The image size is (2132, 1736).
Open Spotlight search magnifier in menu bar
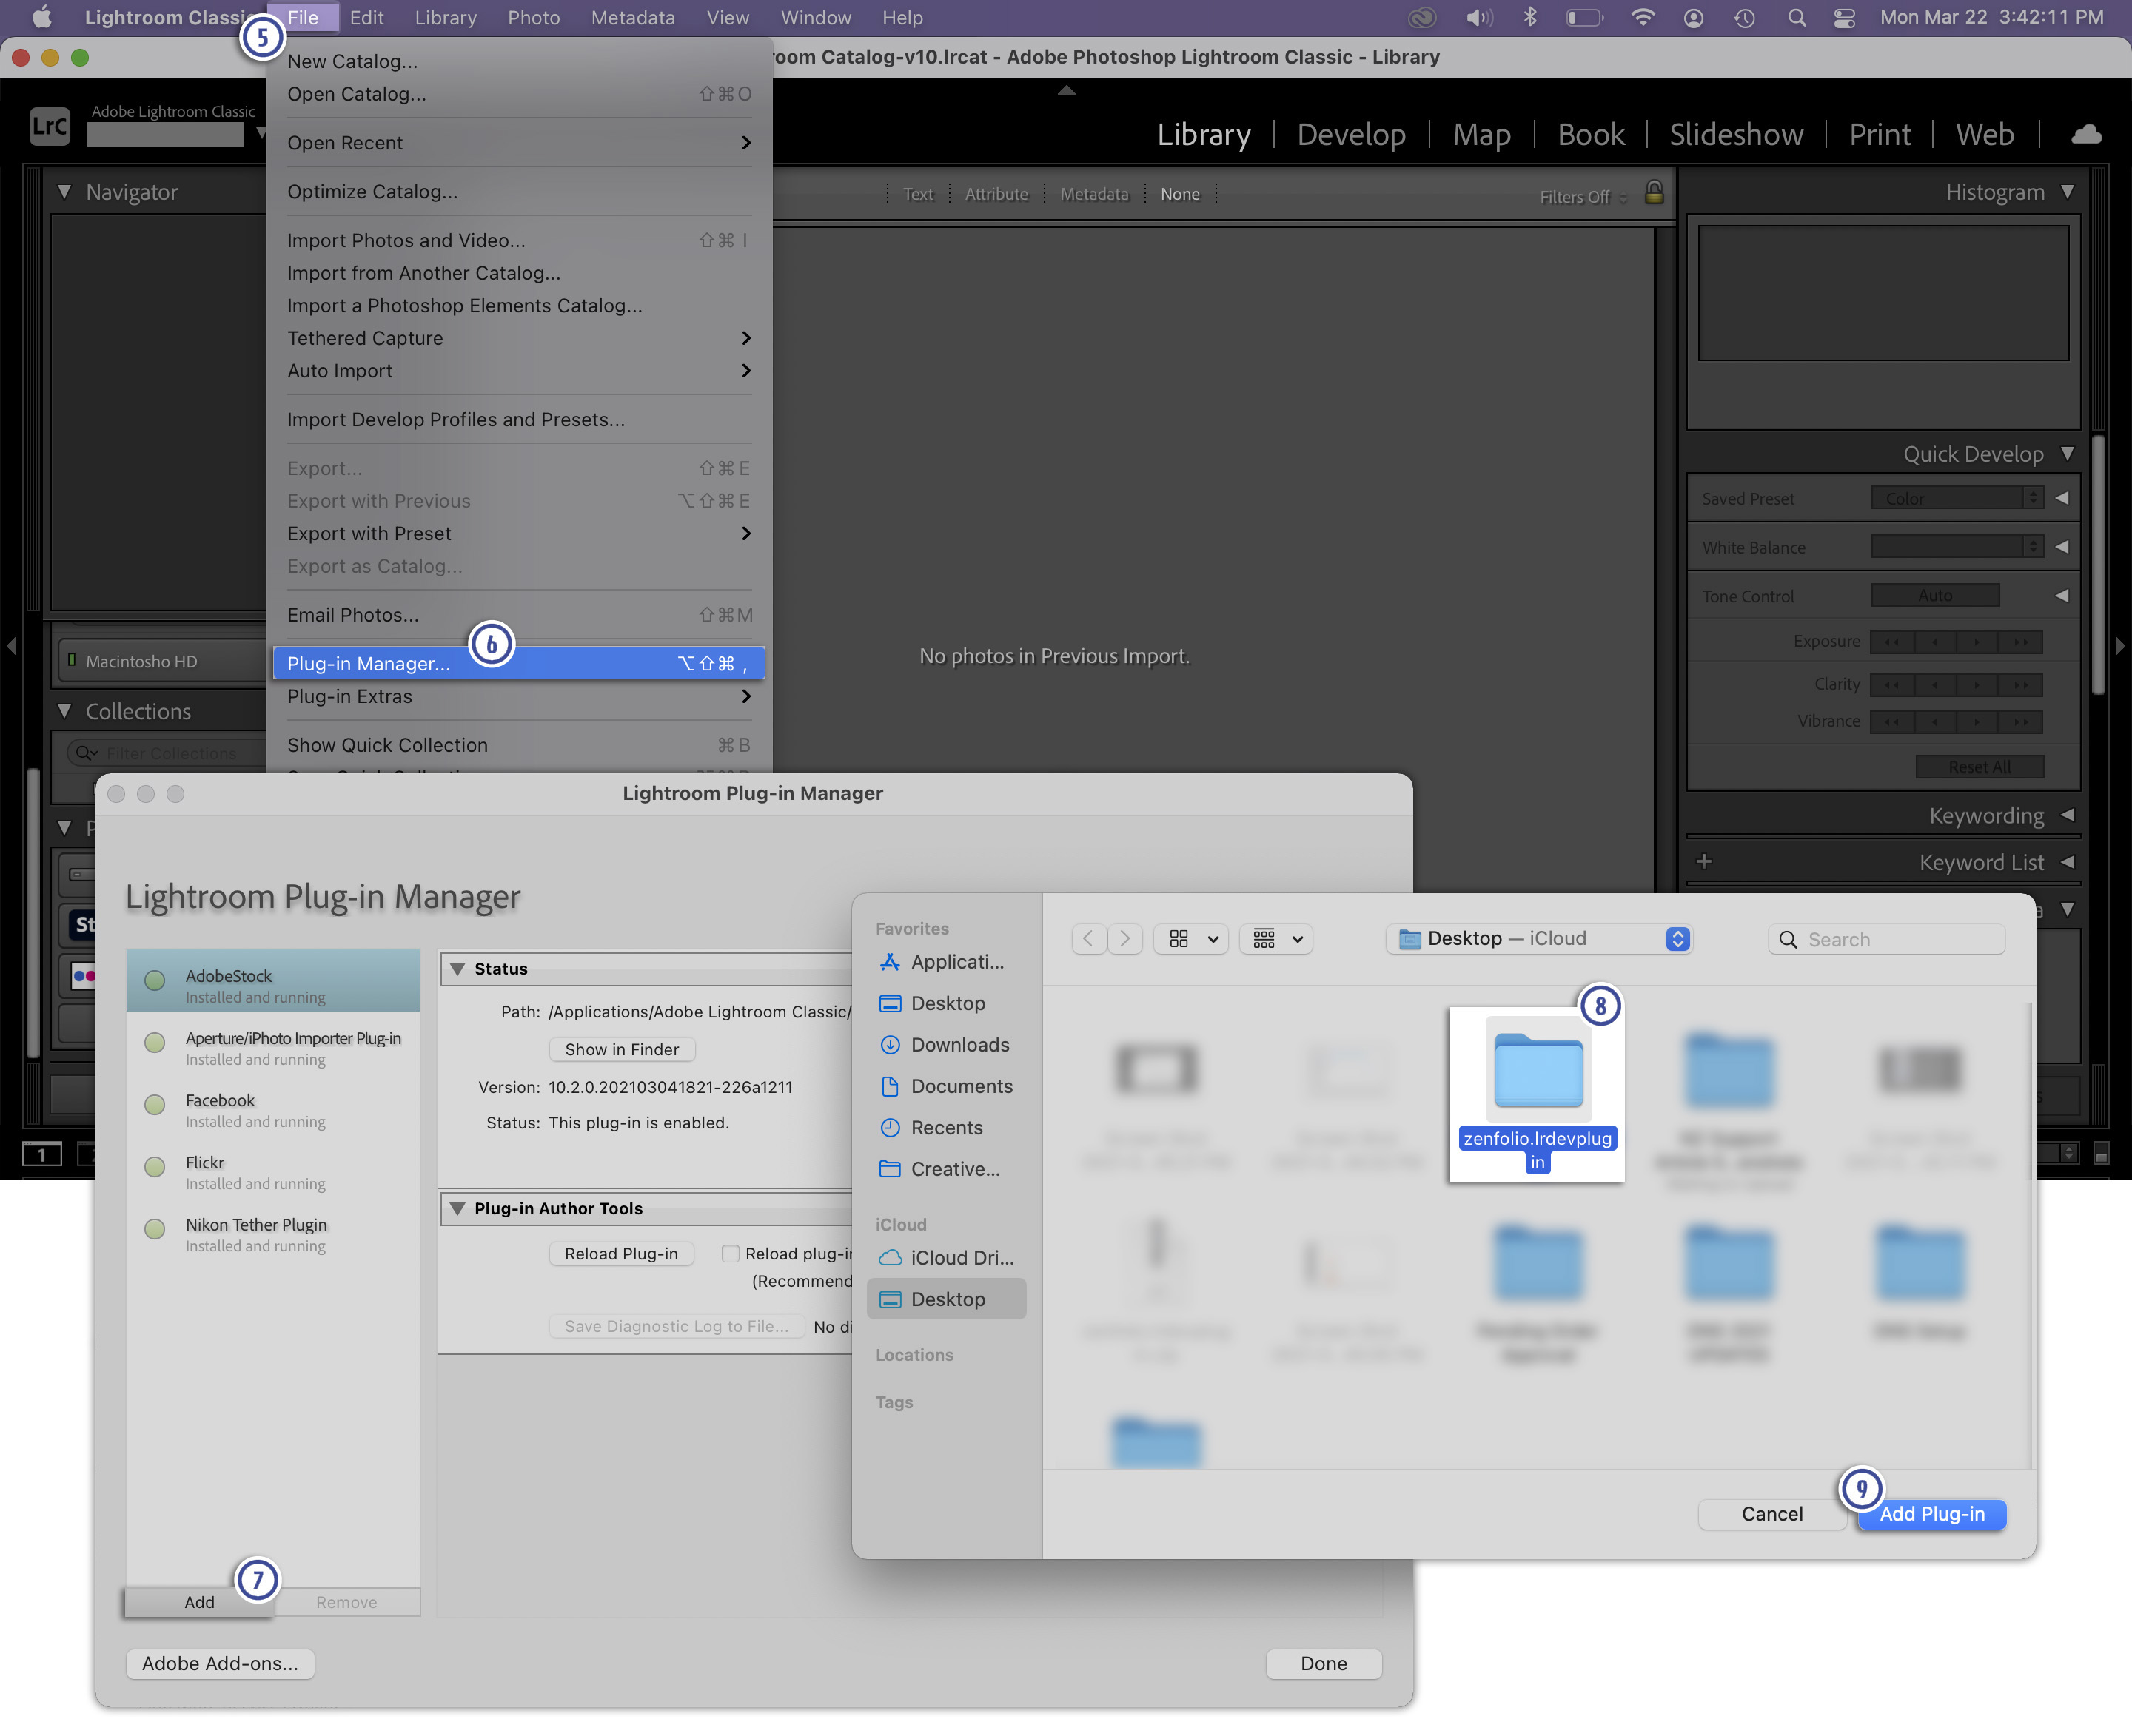[1797, 18]
